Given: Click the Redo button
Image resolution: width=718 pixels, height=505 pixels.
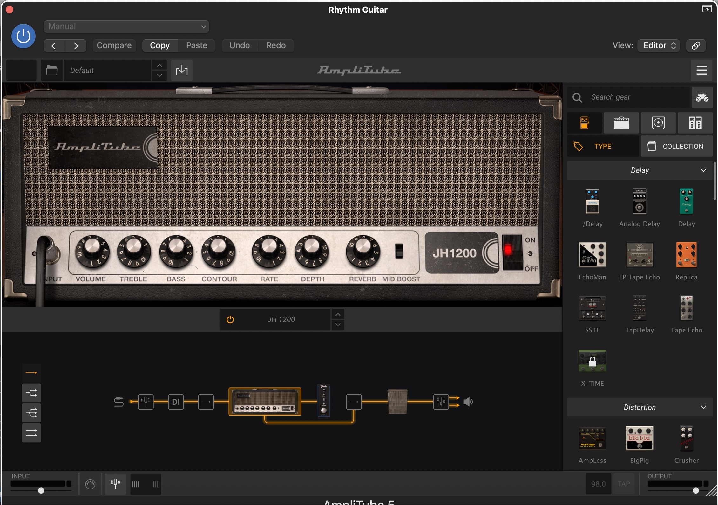Looking at the screenshot, I should tap(276, 46).
